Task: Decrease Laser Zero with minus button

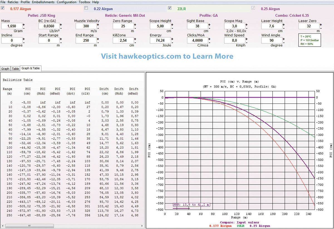Action: [x=321, y=28]
